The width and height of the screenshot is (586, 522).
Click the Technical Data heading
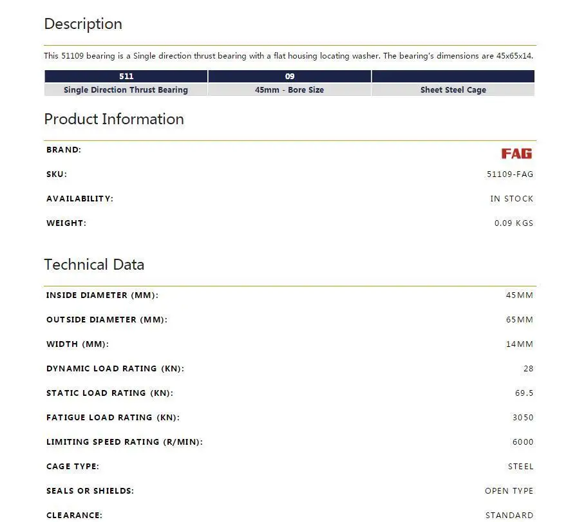94,265
